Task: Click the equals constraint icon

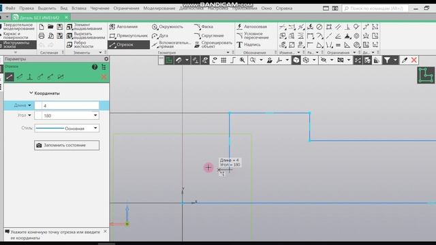Action: pyautogui.click(x=338, y=45)
